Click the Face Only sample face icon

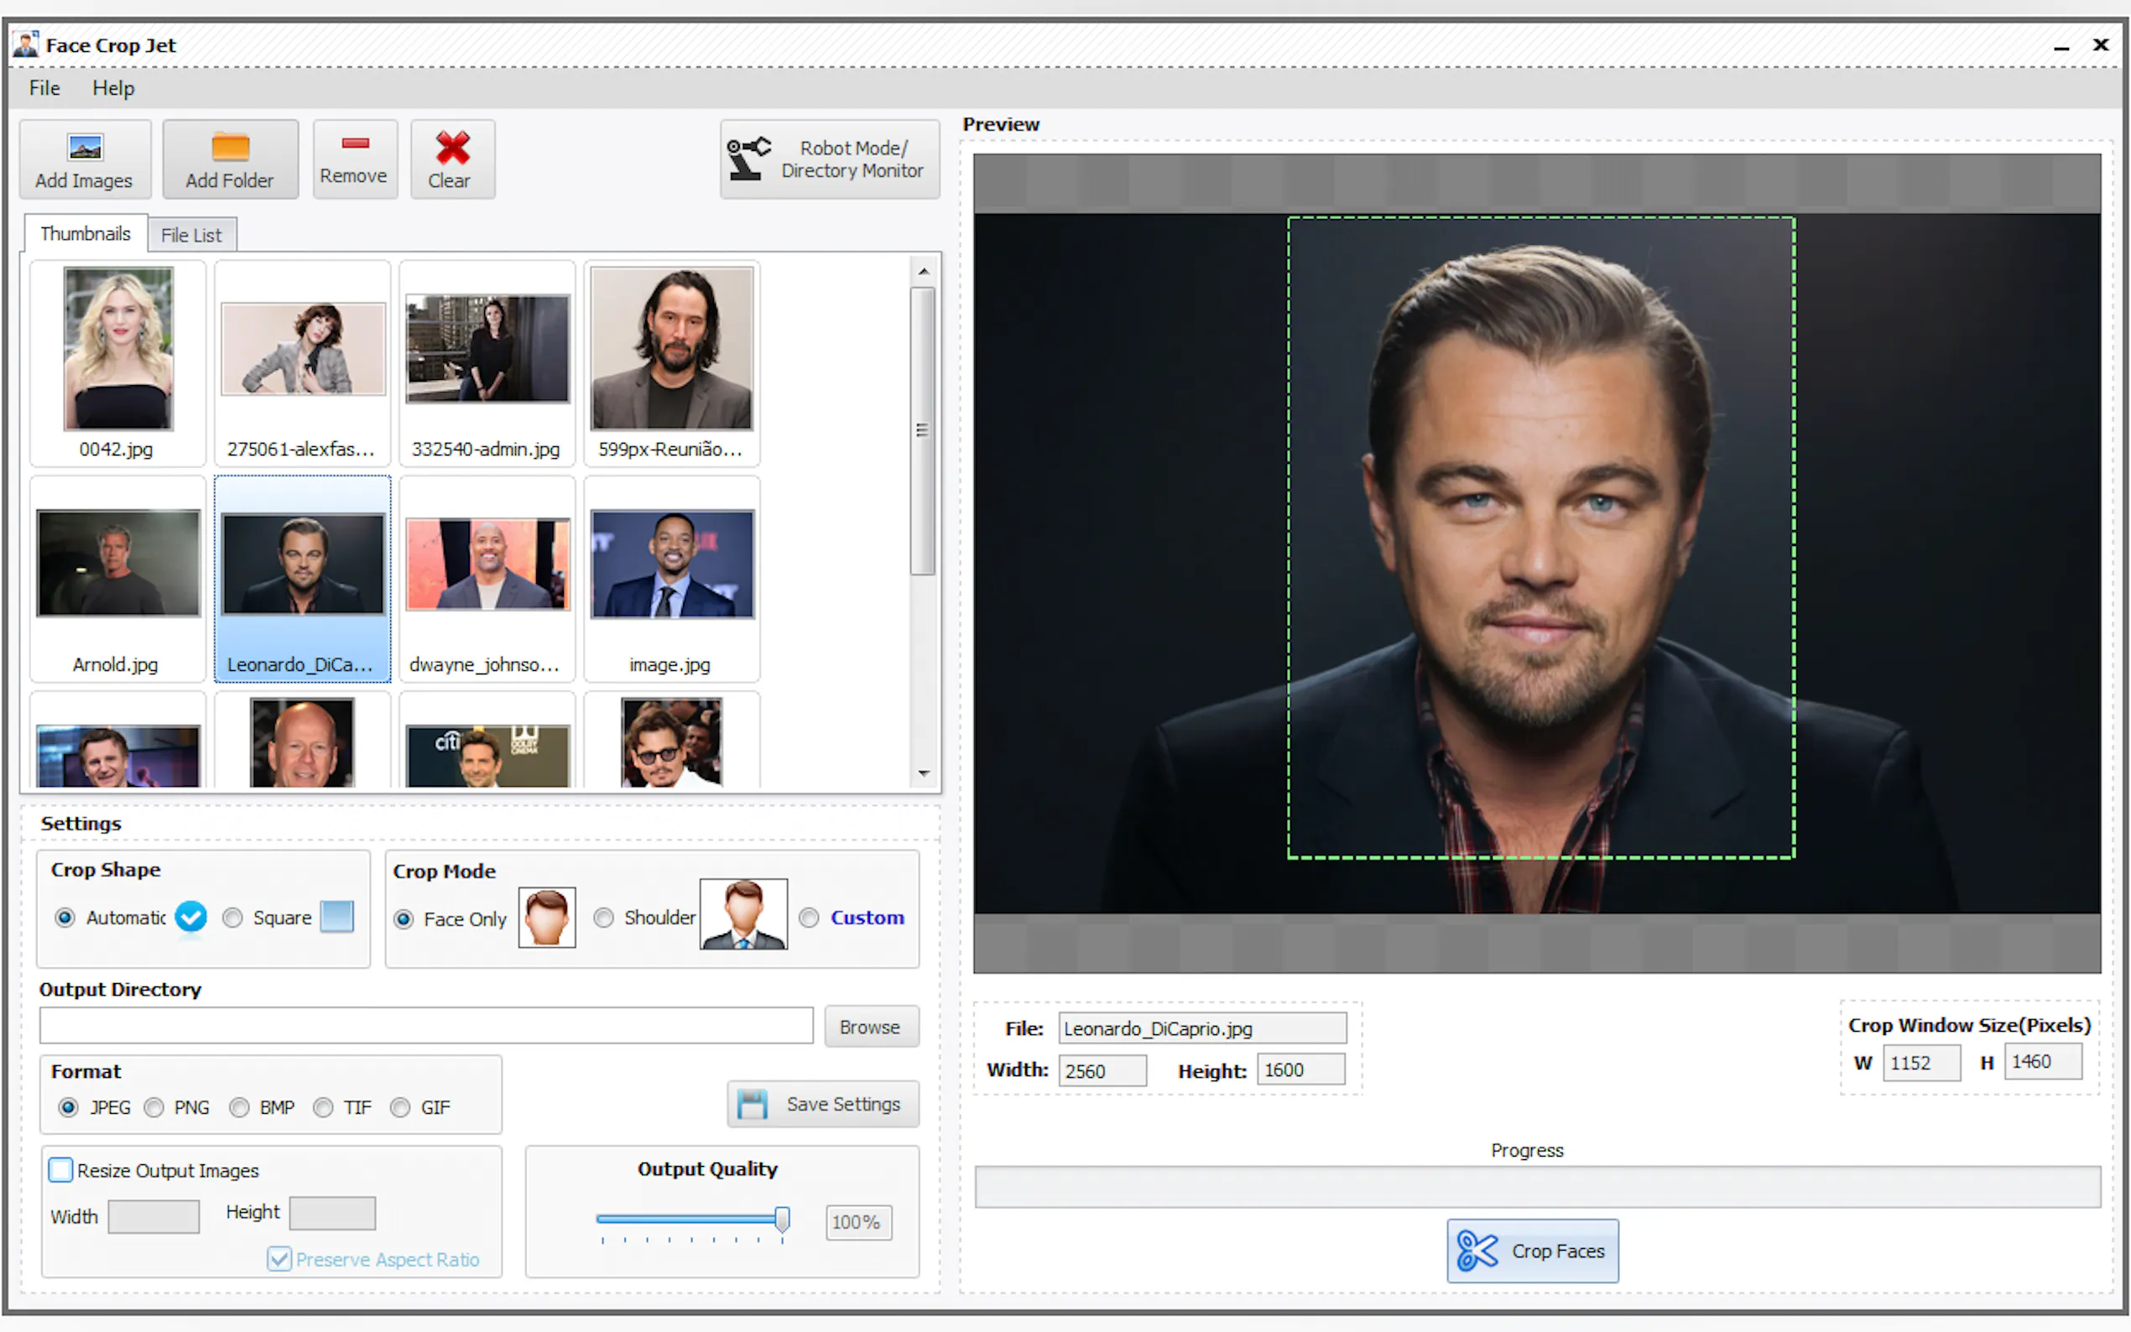coord(546,917)
